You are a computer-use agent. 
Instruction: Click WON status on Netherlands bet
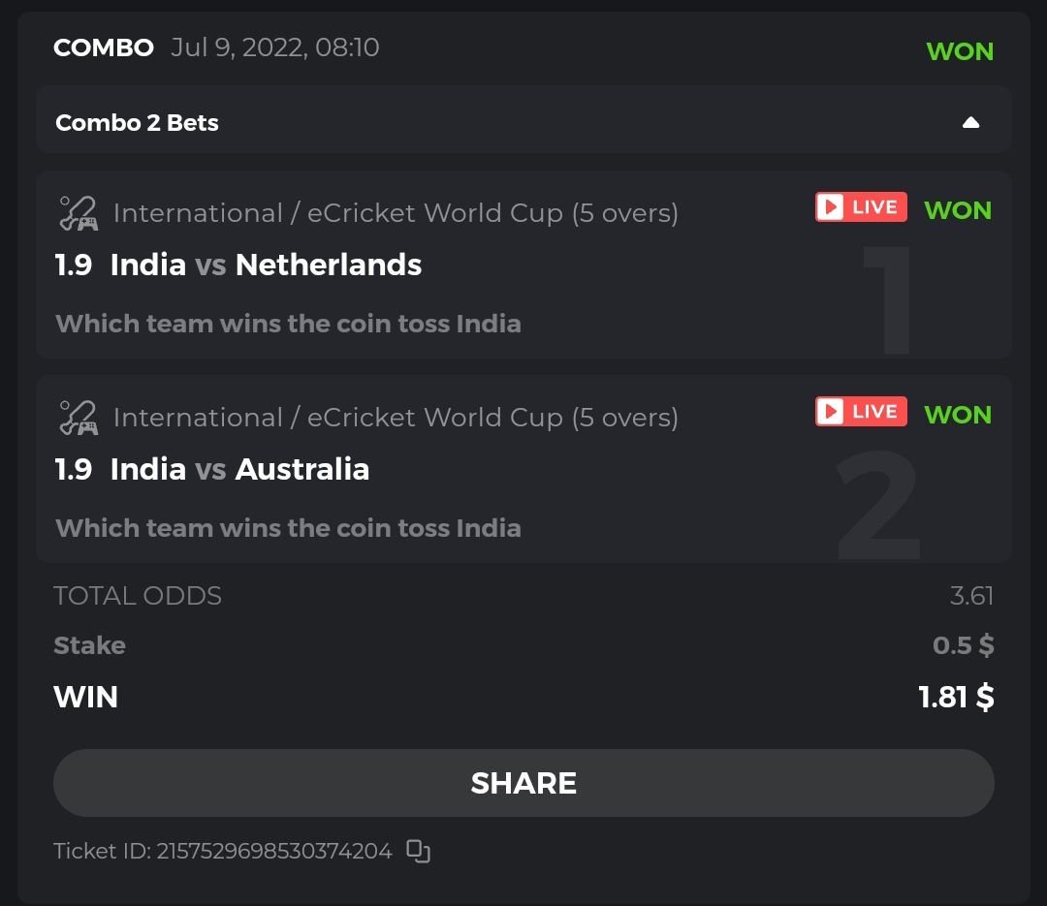pyautogui.click(x=958, y=210)
